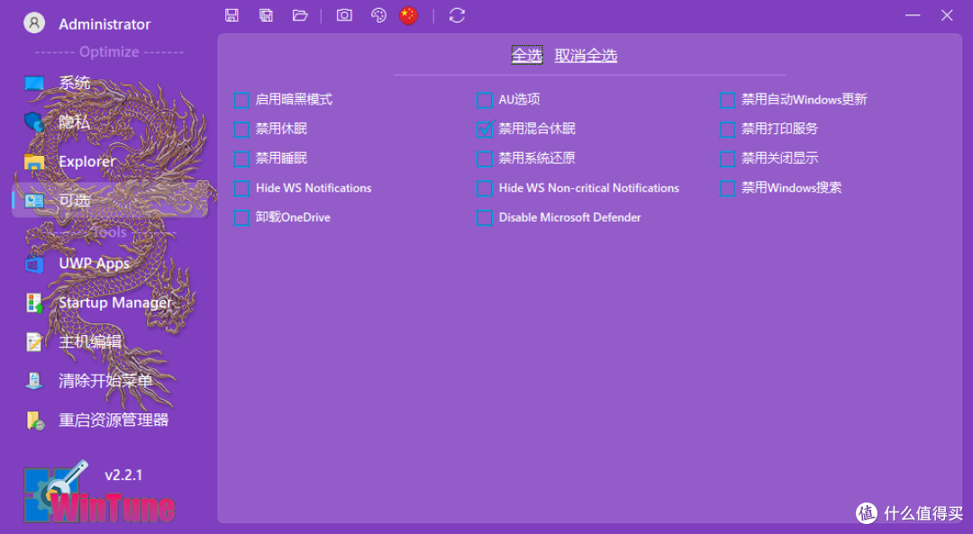The image size is (973, 534).
Task: Open the UWP Apps tool
Action: pos(95,264)
